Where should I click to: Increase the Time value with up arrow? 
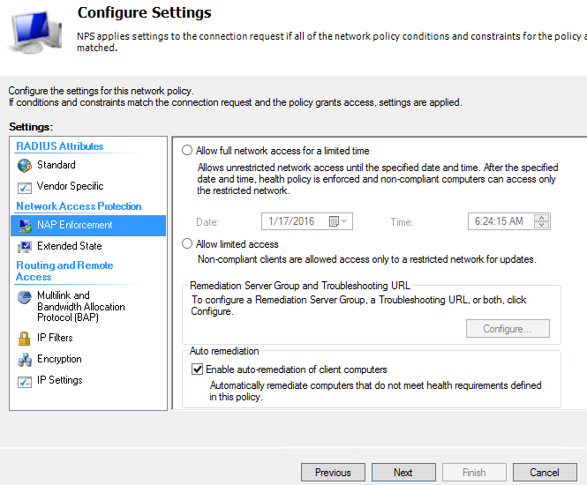[x=541, y=218]
